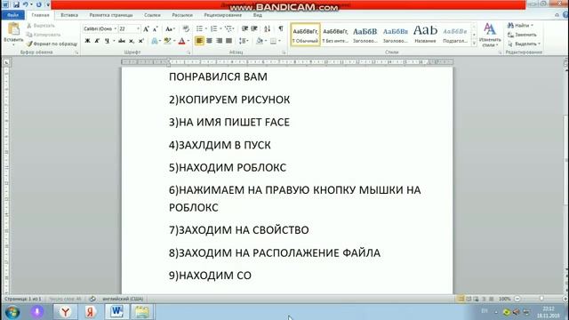The height and width of the screenshot is (320, 569).
Task: Select Align Left
Action: tap(199, 41)
